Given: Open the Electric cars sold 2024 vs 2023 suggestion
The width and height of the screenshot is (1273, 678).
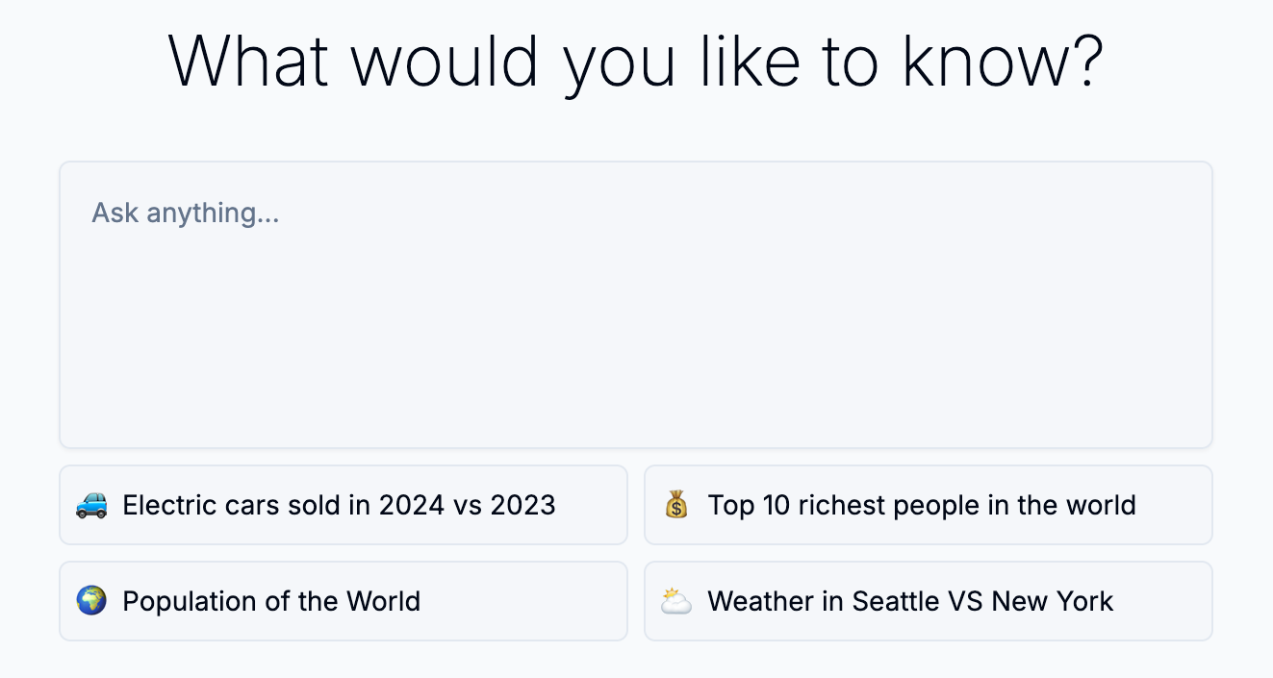Looking at the screenshot, I should coord(344,505).
